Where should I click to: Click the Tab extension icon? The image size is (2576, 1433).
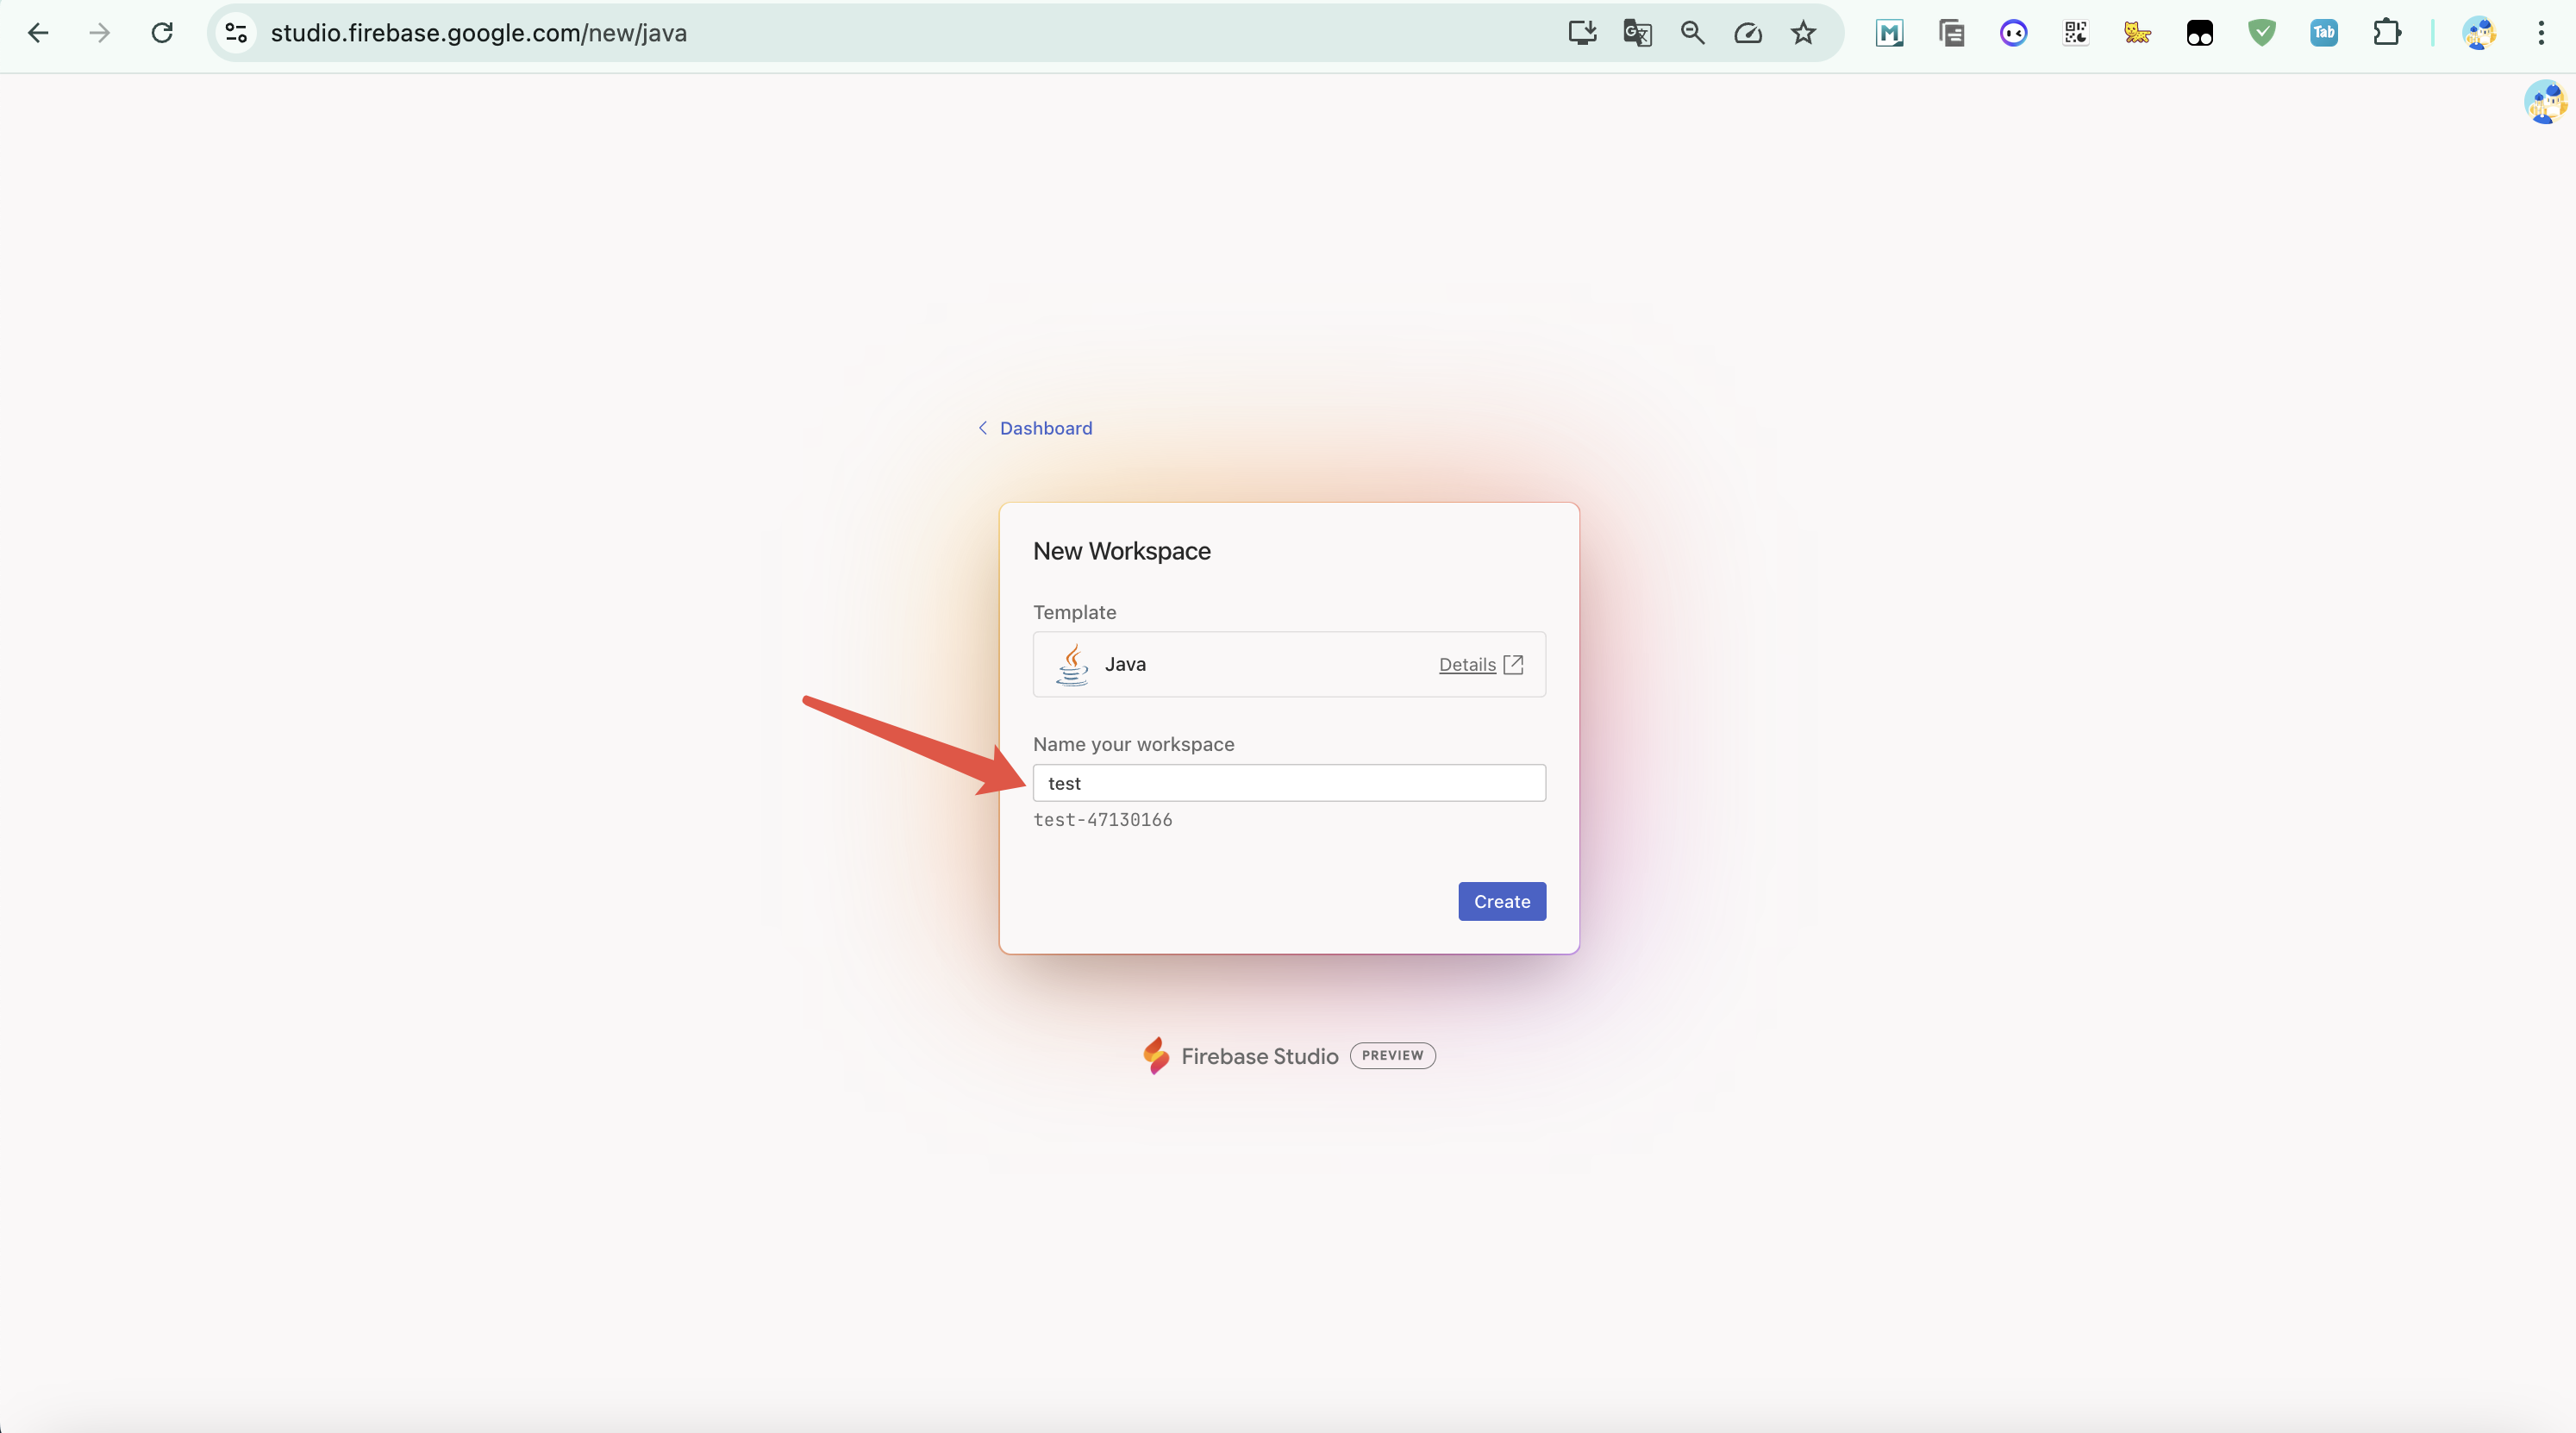2323,33
